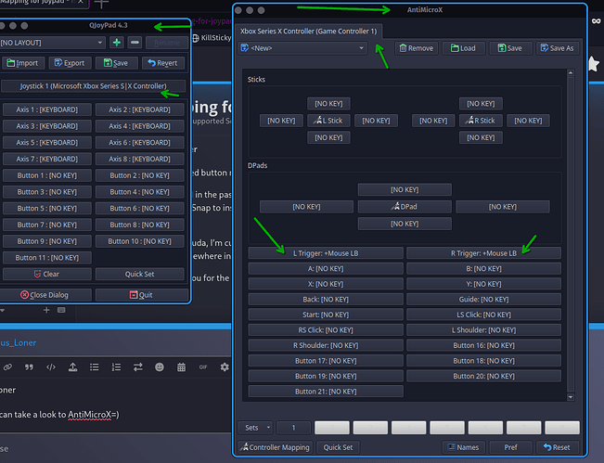Open the Sets dropdown in AntiMicroX

(x=255, y=428)
